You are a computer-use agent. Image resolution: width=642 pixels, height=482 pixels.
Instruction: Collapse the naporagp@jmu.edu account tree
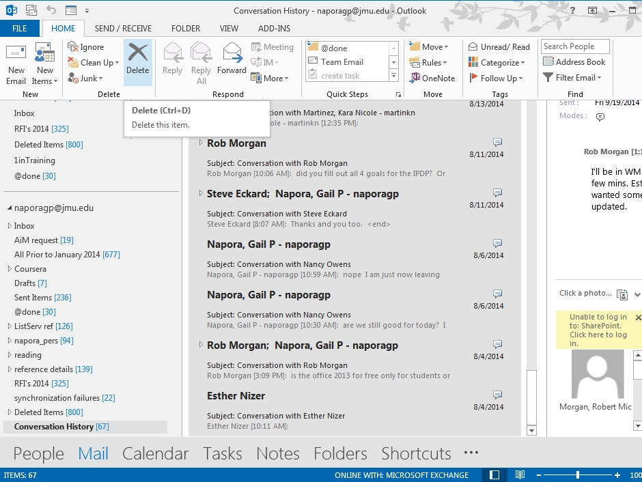9,208
